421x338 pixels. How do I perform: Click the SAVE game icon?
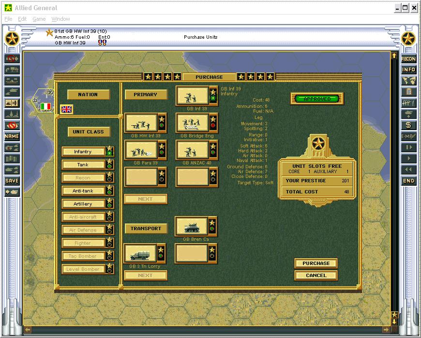point(12,181)
